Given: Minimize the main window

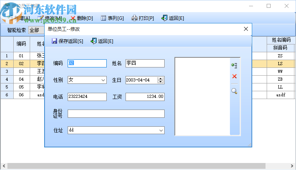Looking at the screenshot, I should coord(251,6).
